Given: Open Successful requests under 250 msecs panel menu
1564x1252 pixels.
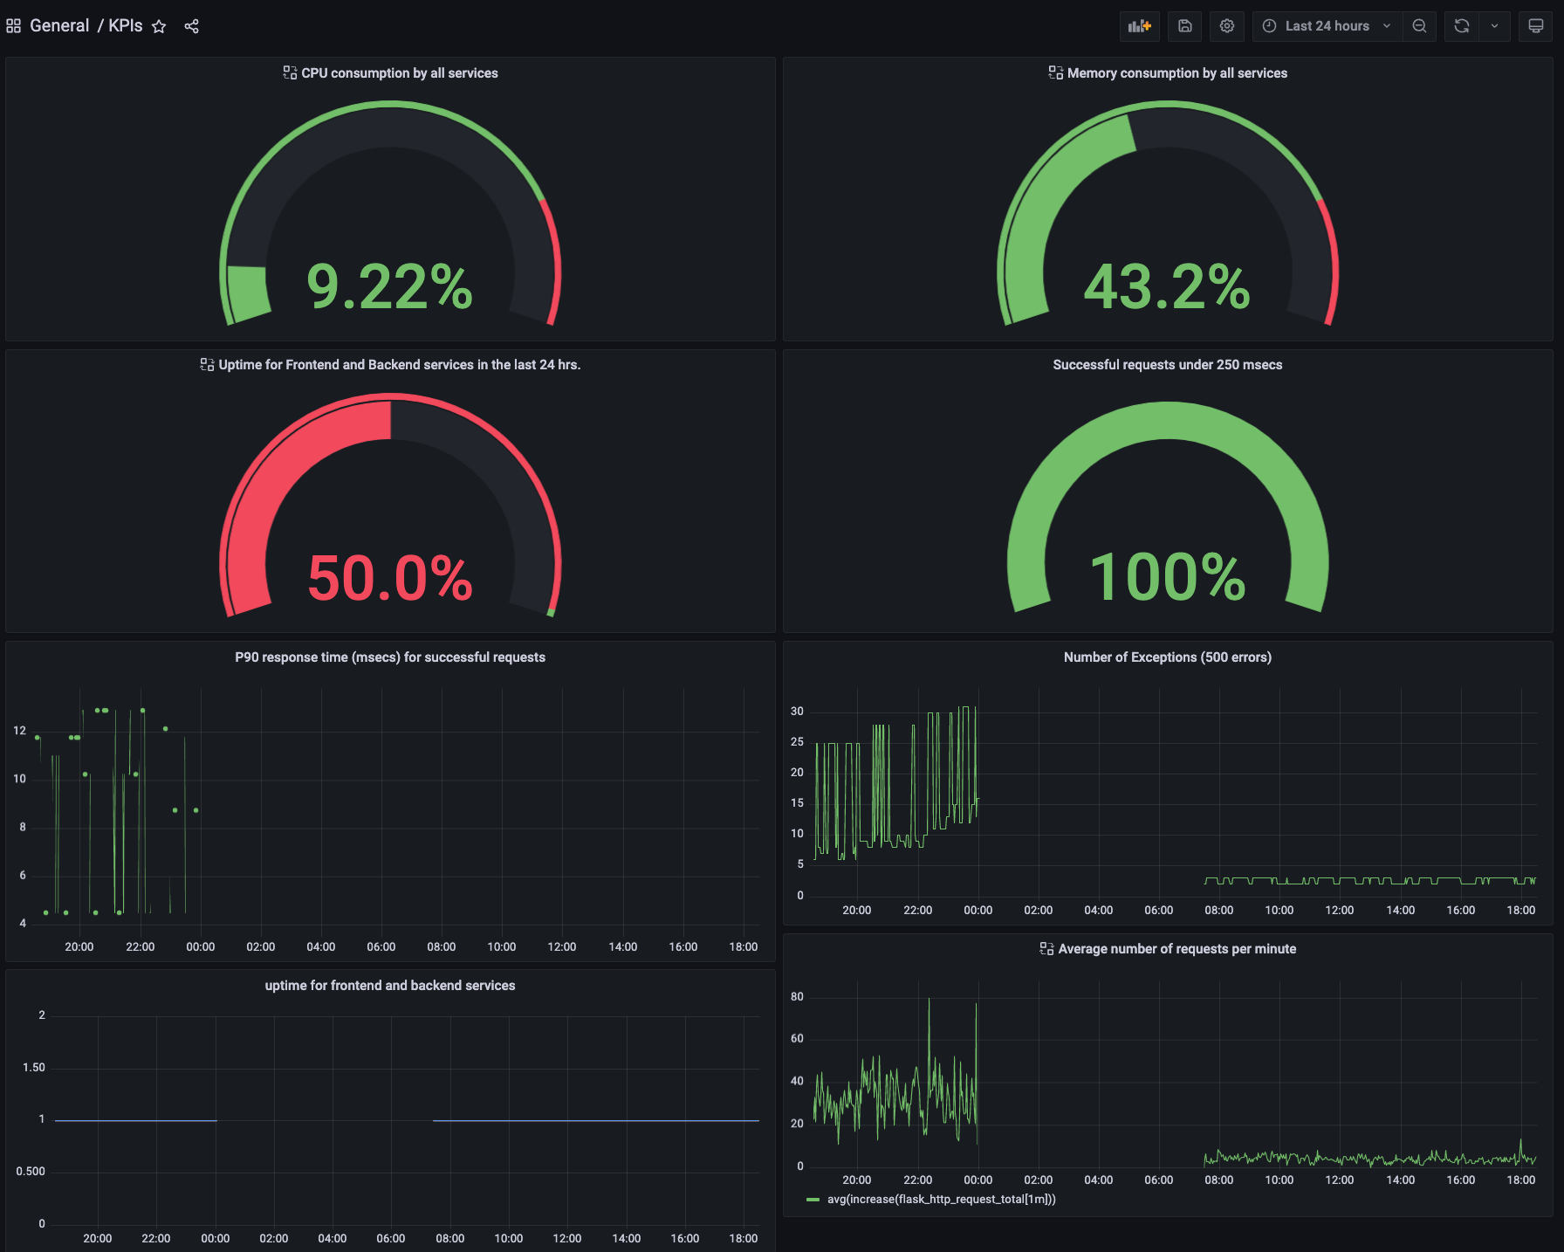Looking at the screenshot, I should click(1168, 365).
